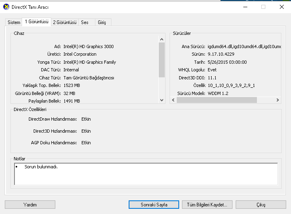Screen dimensions: 291x214
Task: Click the DAC Türü value Internal
Action: 71,70
